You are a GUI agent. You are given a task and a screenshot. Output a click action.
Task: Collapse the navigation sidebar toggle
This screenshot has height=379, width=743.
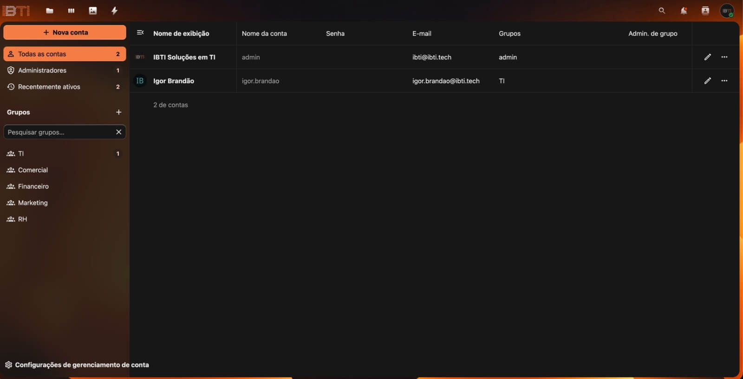140,32
